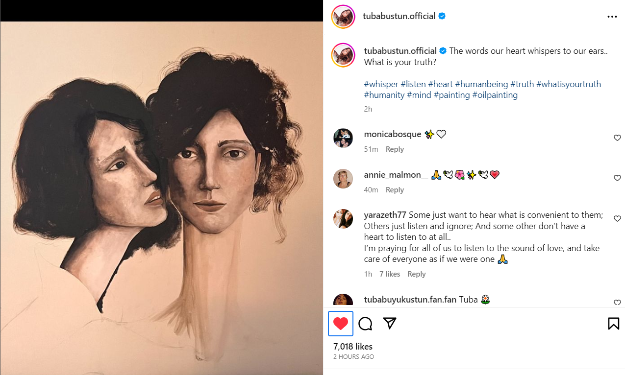The image size is (625, 375).
Task: Unlike the post with the red heart
Action: (x=341, y=324)
